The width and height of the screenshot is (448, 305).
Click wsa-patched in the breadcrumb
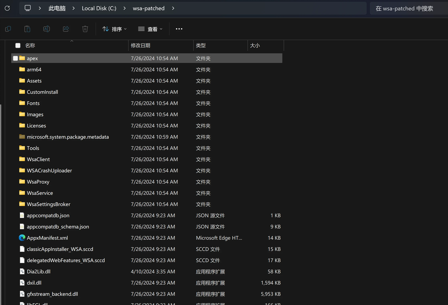pyautogui.click(x=148, y=8)
